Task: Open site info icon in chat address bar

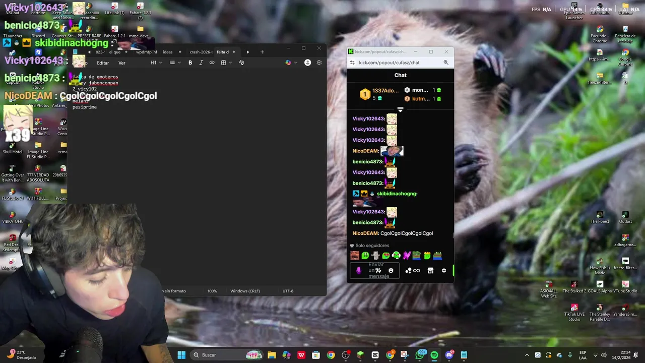Action: point(353,63)
